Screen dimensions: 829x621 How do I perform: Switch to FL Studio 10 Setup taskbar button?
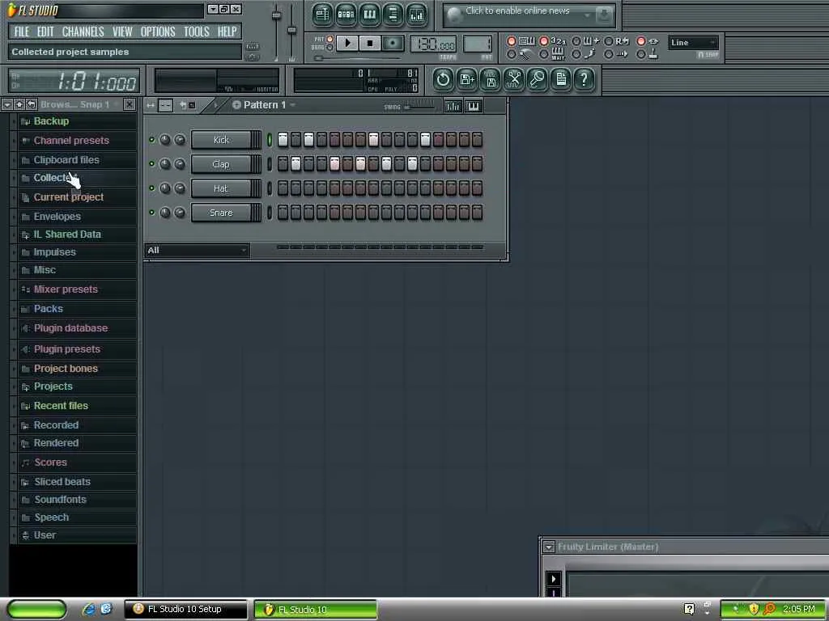pyautogui.click(x=185, y=609)
